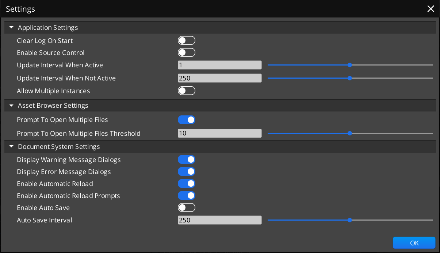Click the Update Interval When Not Active slider handle

coord(350,78)
